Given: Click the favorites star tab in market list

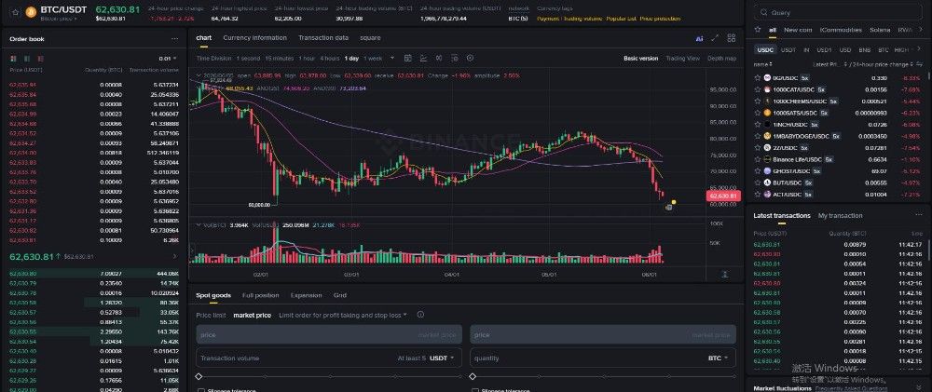Looking at the screenshot, I should click(757, 30).
